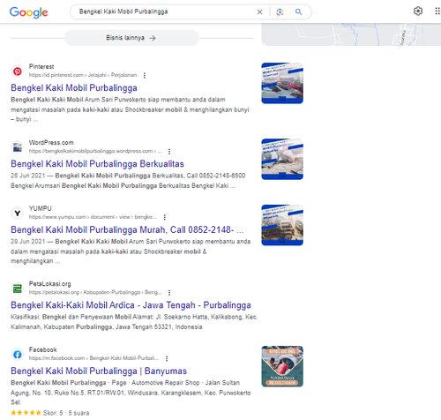
Task: Click the Bisnis lainnya button
Action: click(131, 38)
